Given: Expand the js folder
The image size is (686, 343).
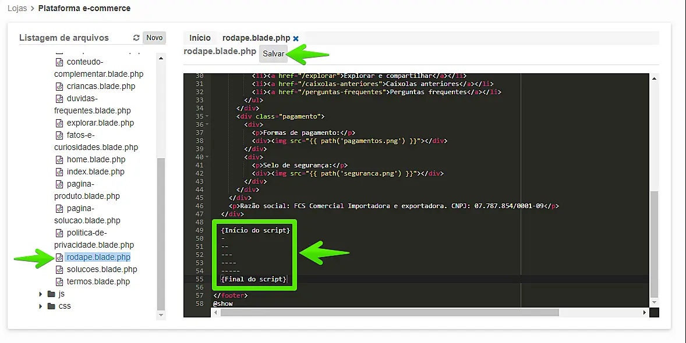Looking at the screenshot, I should [x=40, y=294].
